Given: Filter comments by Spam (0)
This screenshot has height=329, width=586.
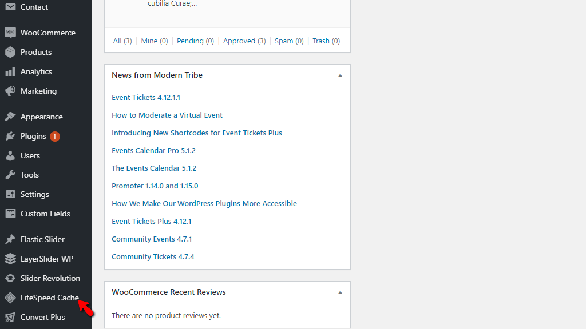Looking at the screenshot, I should tap(289, 41).
